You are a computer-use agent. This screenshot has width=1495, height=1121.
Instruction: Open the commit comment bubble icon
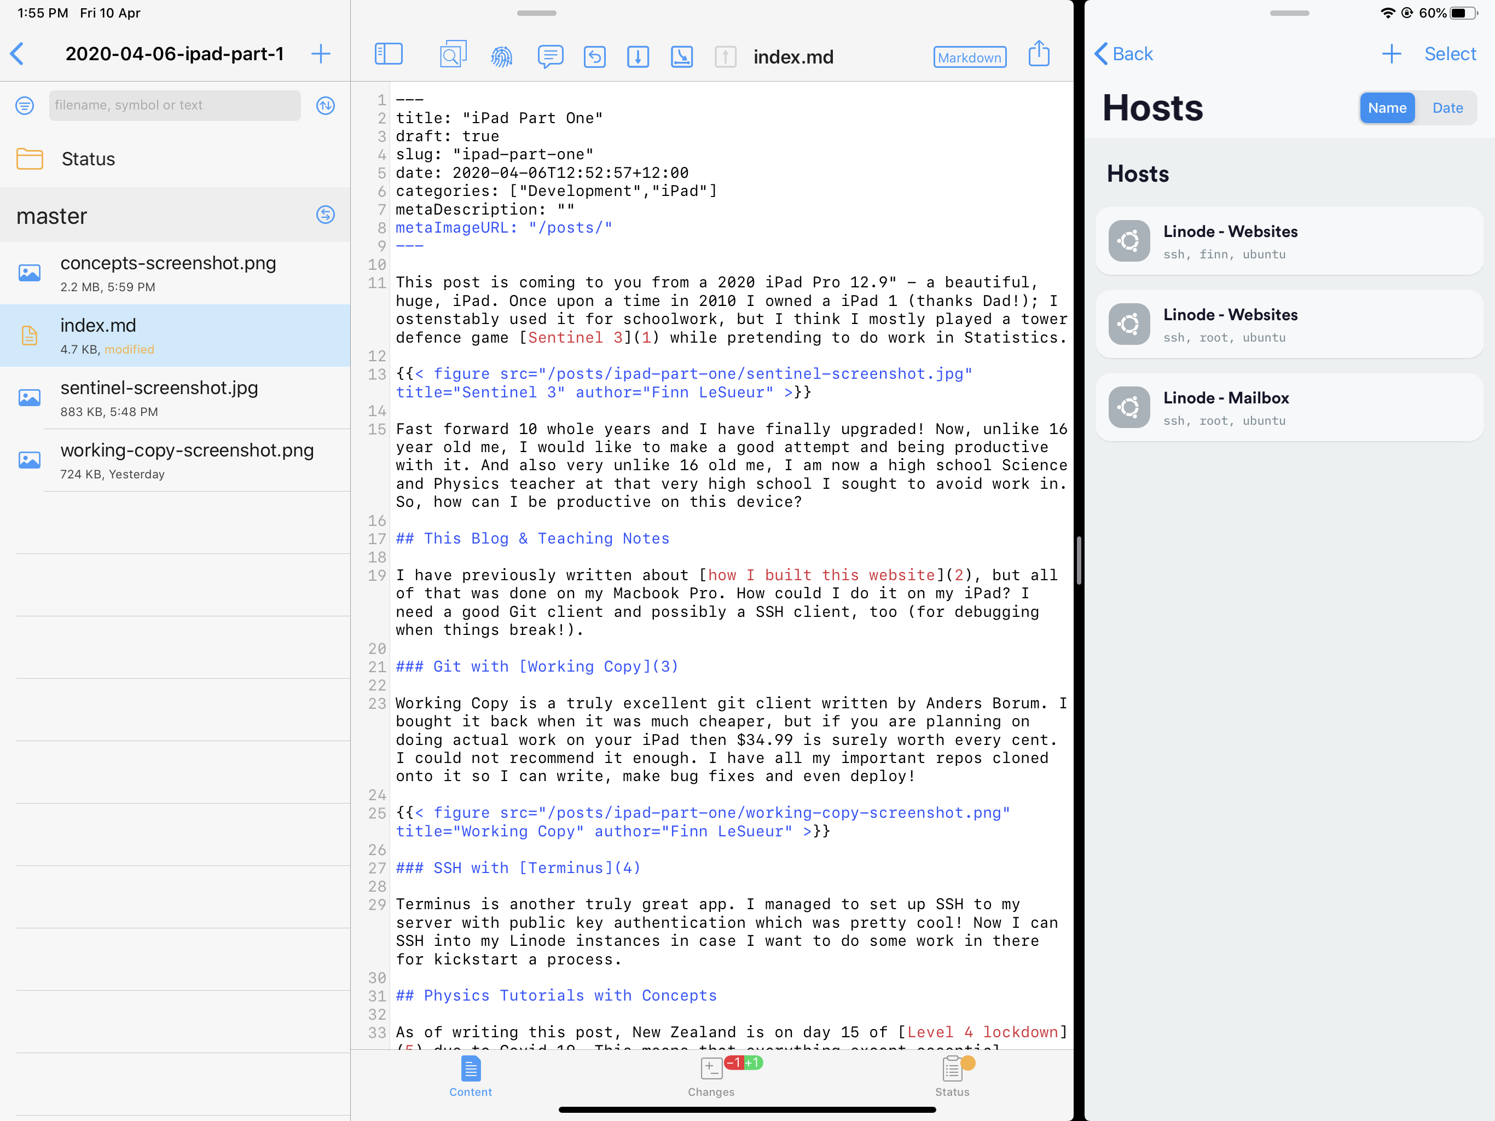coord(550,56)
